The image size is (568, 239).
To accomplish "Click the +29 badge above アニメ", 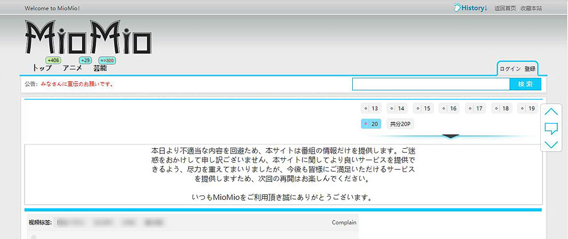I will 85,60.
